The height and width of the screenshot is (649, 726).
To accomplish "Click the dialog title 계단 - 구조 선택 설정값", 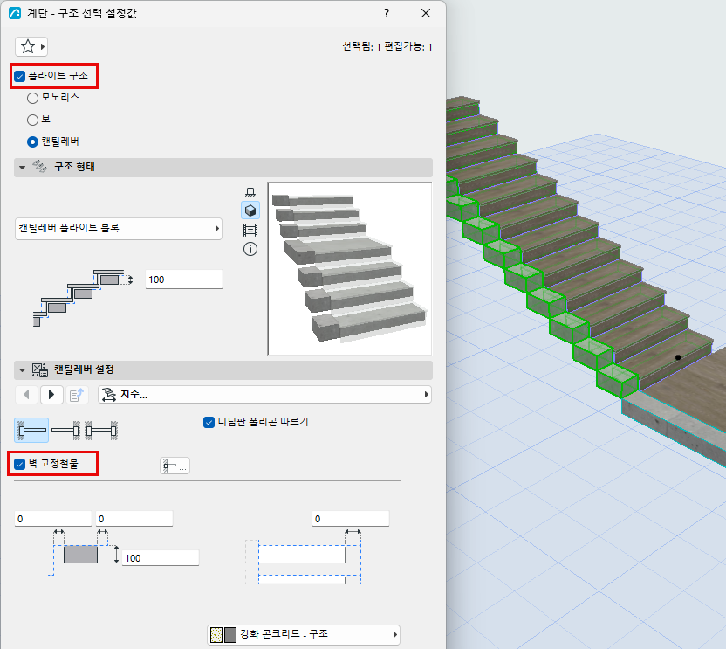I will (82, 13).
